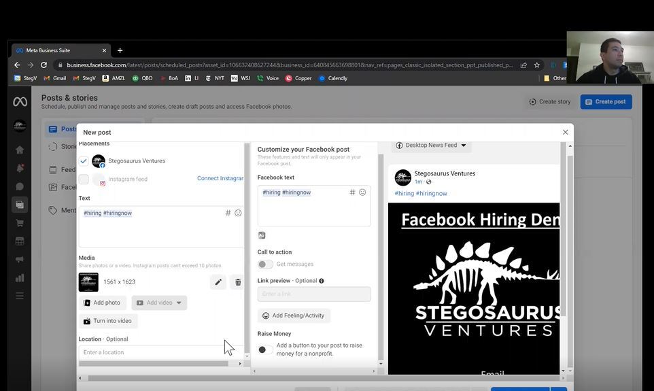Select the Posts & stories sidebar icon

[20, 205]
